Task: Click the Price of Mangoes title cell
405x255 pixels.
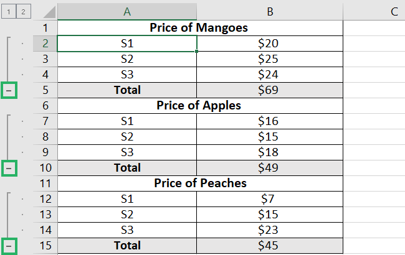Action: [x=200, y=28]
